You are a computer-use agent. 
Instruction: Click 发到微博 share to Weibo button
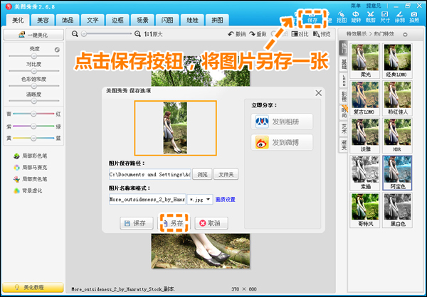pyautogui.click(x=273, y=142)
